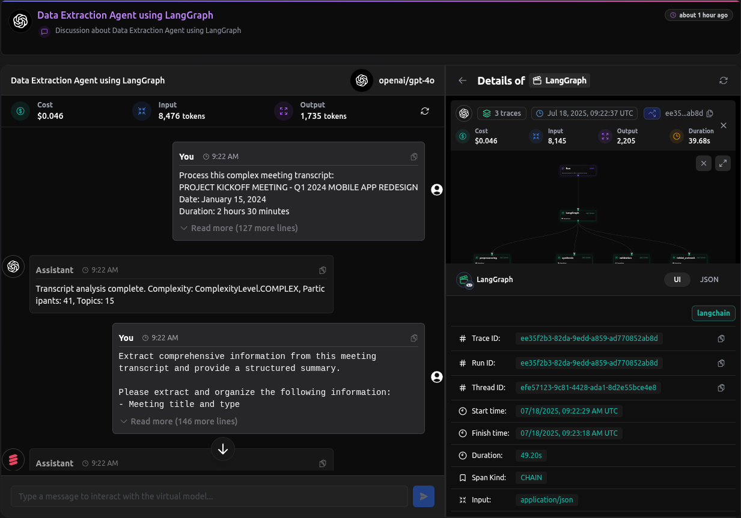Image resolution: width=741 pixels, height=518 pixels.
Task: Go back using the Details arrow
Action: [462, 80]
